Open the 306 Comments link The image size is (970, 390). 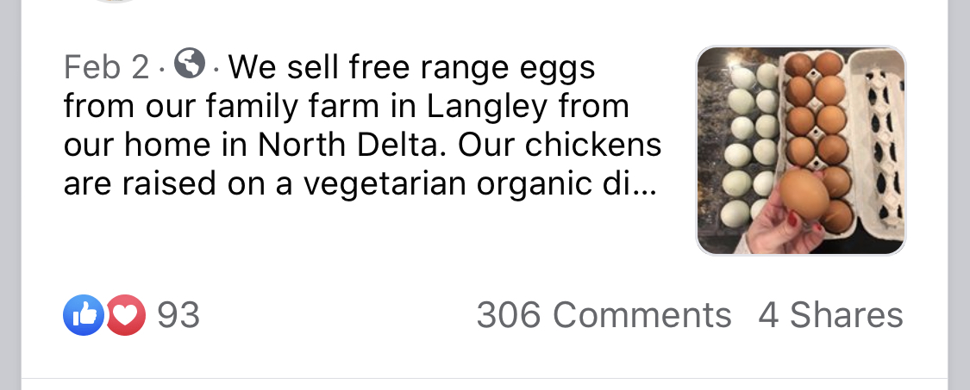(604, 315)
